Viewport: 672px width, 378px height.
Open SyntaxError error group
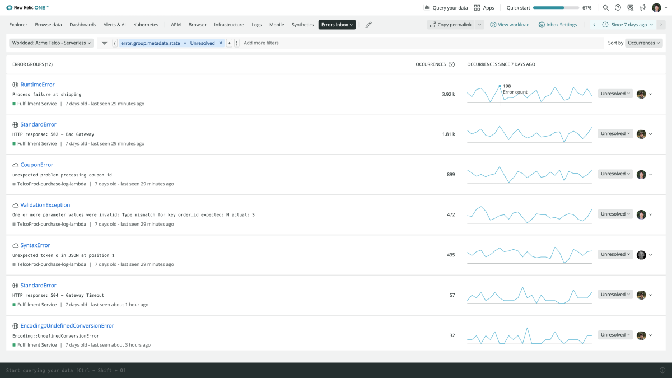pos(35,245)
